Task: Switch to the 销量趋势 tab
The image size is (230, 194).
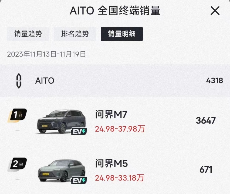Action: point(28,34)
